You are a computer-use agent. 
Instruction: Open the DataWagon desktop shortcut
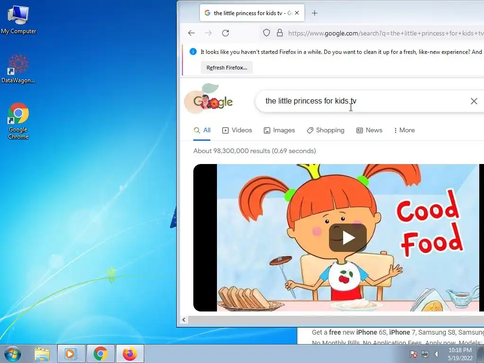(x=18, y=69)
